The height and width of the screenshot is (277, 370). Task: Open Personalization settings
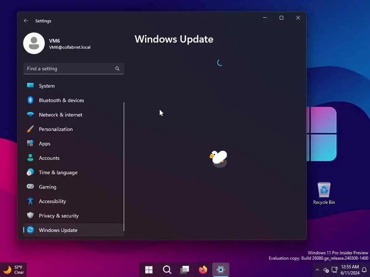pyautogui.click(x=74, y=129)
